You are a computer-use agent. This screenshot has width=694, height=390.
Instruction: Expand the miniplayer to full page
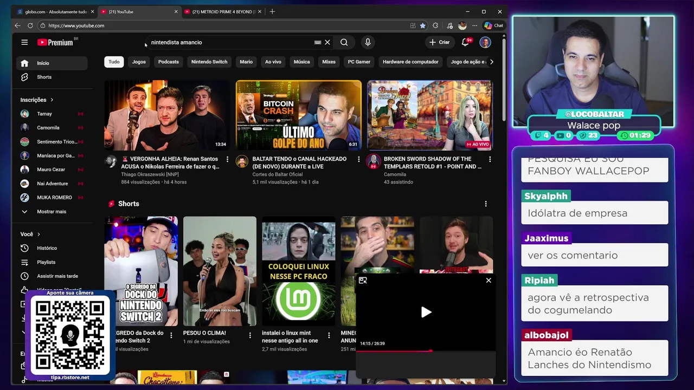coord(363,281)
